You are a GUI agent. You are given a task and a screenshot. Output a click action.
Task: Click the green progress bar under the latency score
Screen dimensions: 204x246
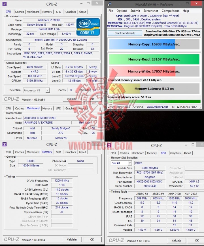154,101
